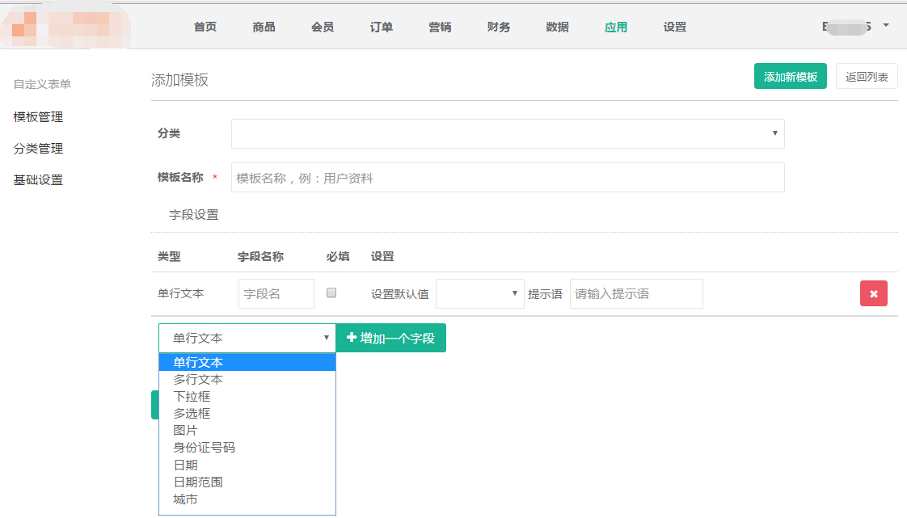Open 分类管理 in the sidebar

tap(38, 149)
